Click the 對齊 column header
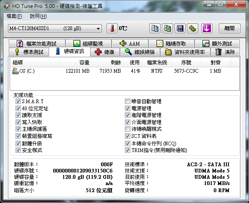The image size is (249, 203). 215,63
